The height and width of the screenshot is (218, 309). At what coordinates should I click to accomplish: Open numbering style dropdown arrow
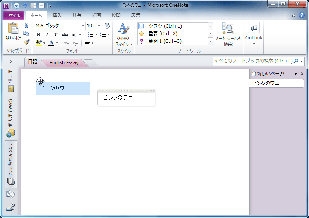(x=109, y=35)
